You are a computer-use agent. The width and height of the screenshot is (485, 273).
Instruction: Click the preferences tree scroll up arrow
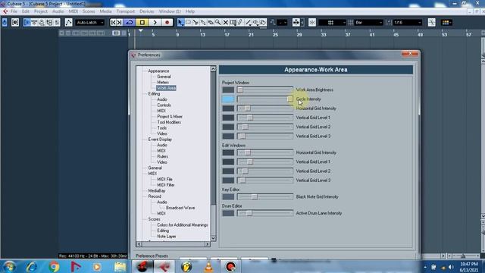(x=213, y=69)
